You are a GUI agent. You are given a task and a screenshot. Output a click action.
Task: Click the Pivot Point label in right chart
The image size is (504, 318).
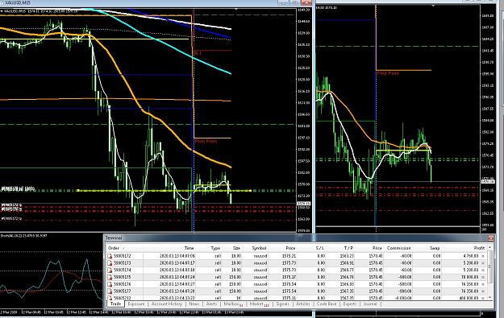388,73
